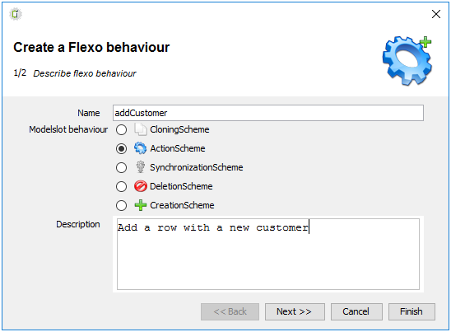
Task: Finish creating the Flexo behaviour
Action: coord(411,311)
